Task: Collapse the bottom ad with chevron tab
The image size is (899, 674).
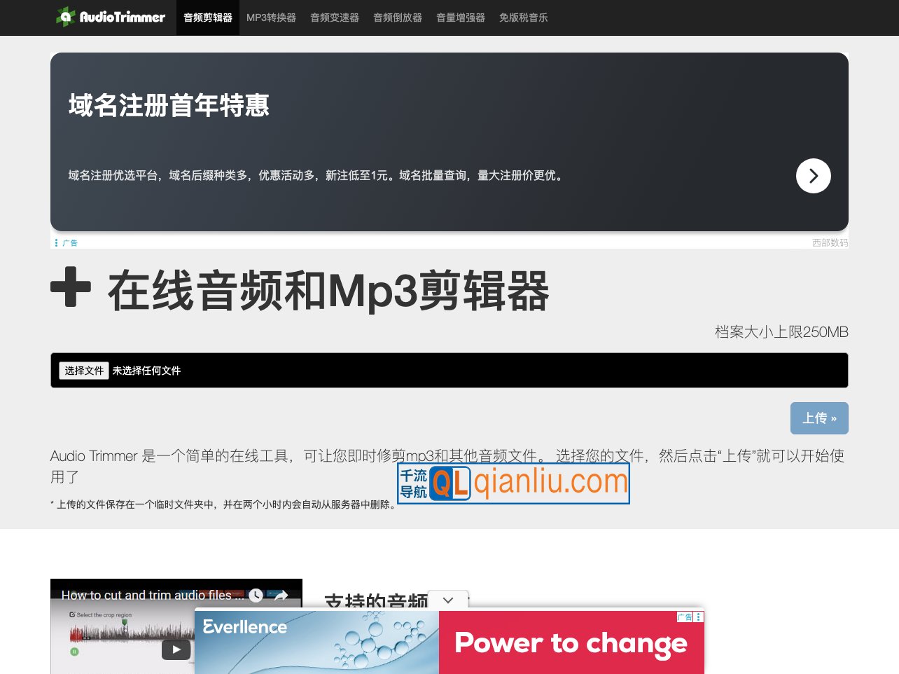Action: (448, 600)
